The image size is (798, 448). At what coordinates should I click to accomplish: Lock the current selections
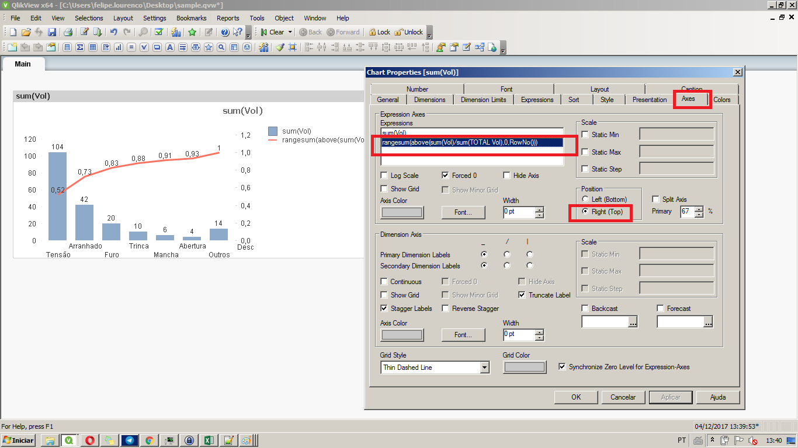tap(379, 32)
